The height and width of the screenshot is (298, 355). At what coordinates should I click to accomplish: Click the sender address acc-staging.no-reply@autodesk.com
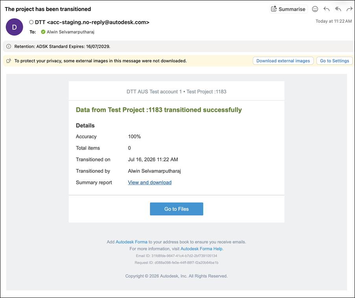(98, 22)
